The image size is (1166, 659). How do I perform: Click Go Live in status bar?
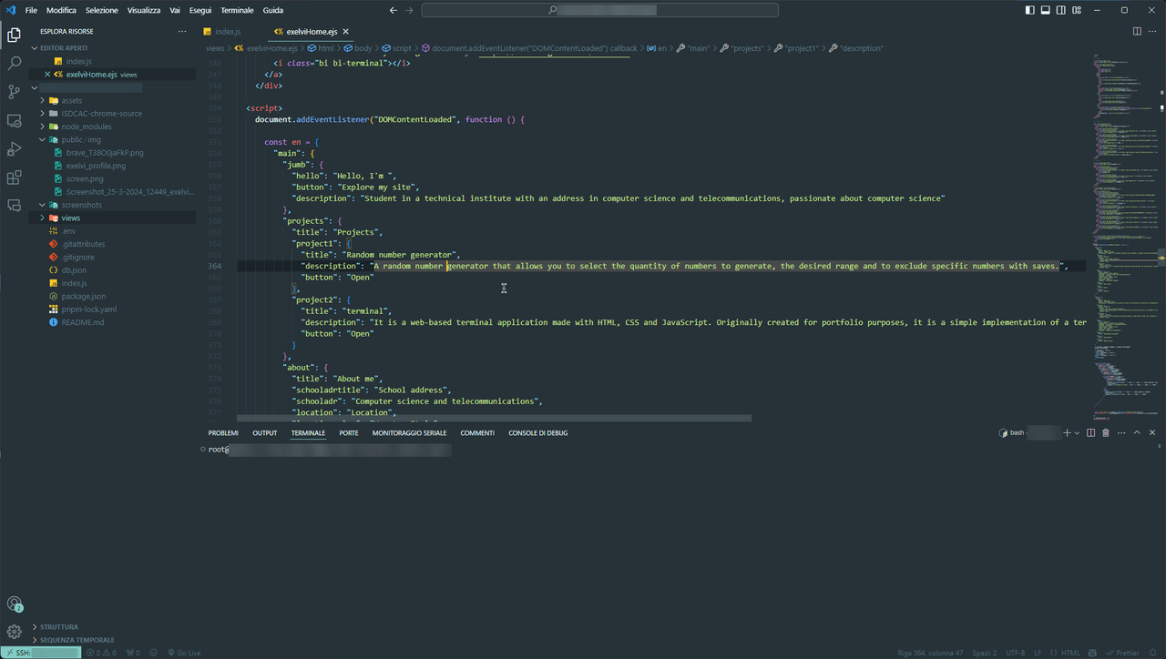point(184,653)
